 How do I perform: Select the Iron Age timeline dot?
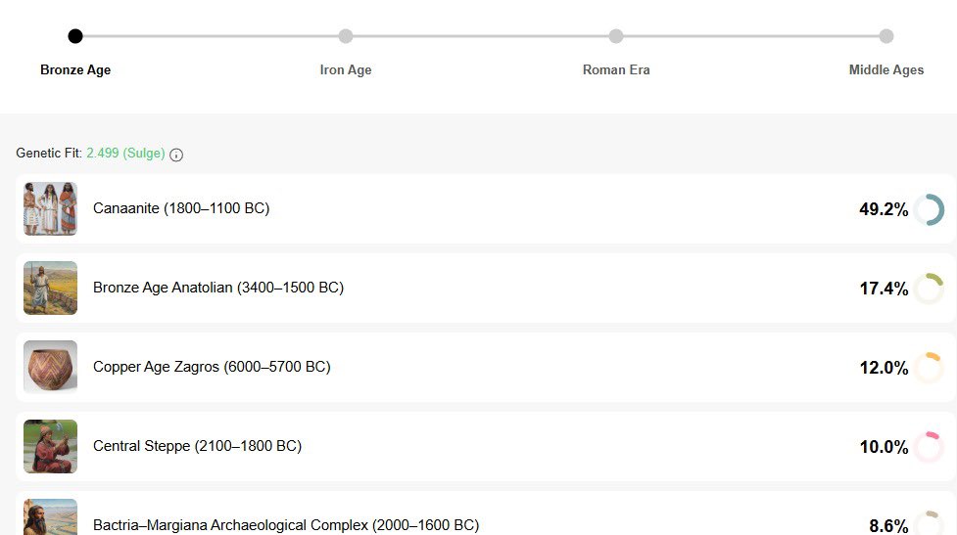pyautogui.click(x=346, y=36)
